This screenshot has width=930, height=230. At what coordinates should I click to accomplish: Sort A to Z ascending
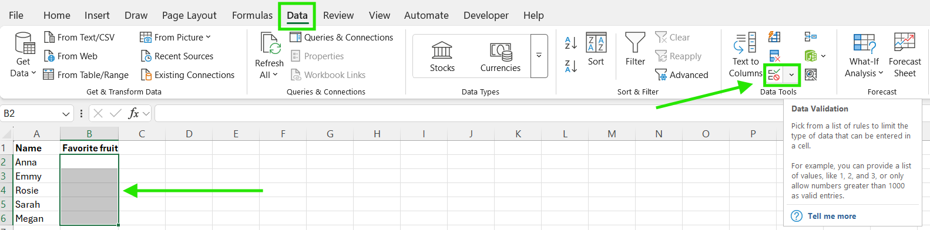tap(571, 43)
